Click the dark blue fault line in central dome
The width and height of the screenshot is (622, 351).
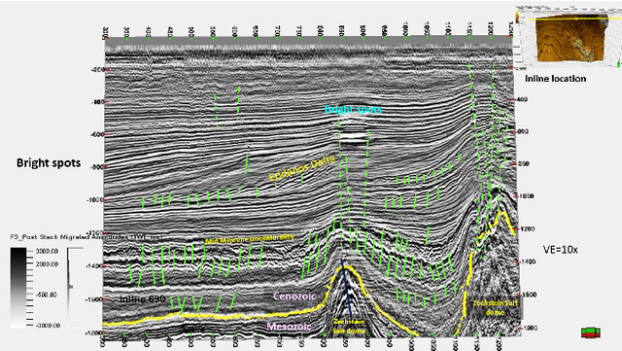click(346, 288)
